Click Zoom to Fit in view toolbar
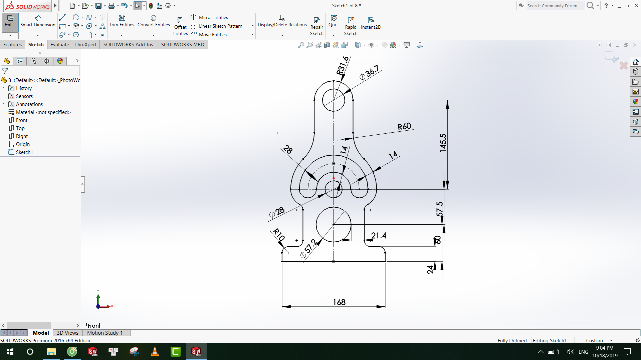 click(301, 45)
